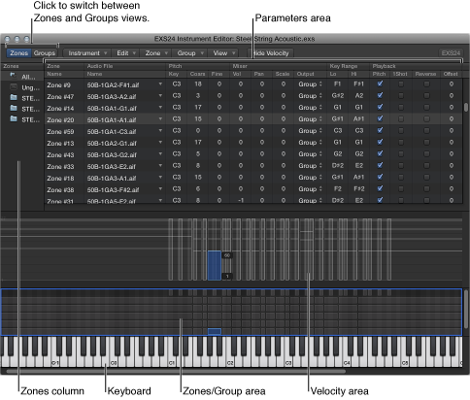This screenshot has width=470, height=400.
Task: Select the third STE... group folder
Action: coord(14,119)
